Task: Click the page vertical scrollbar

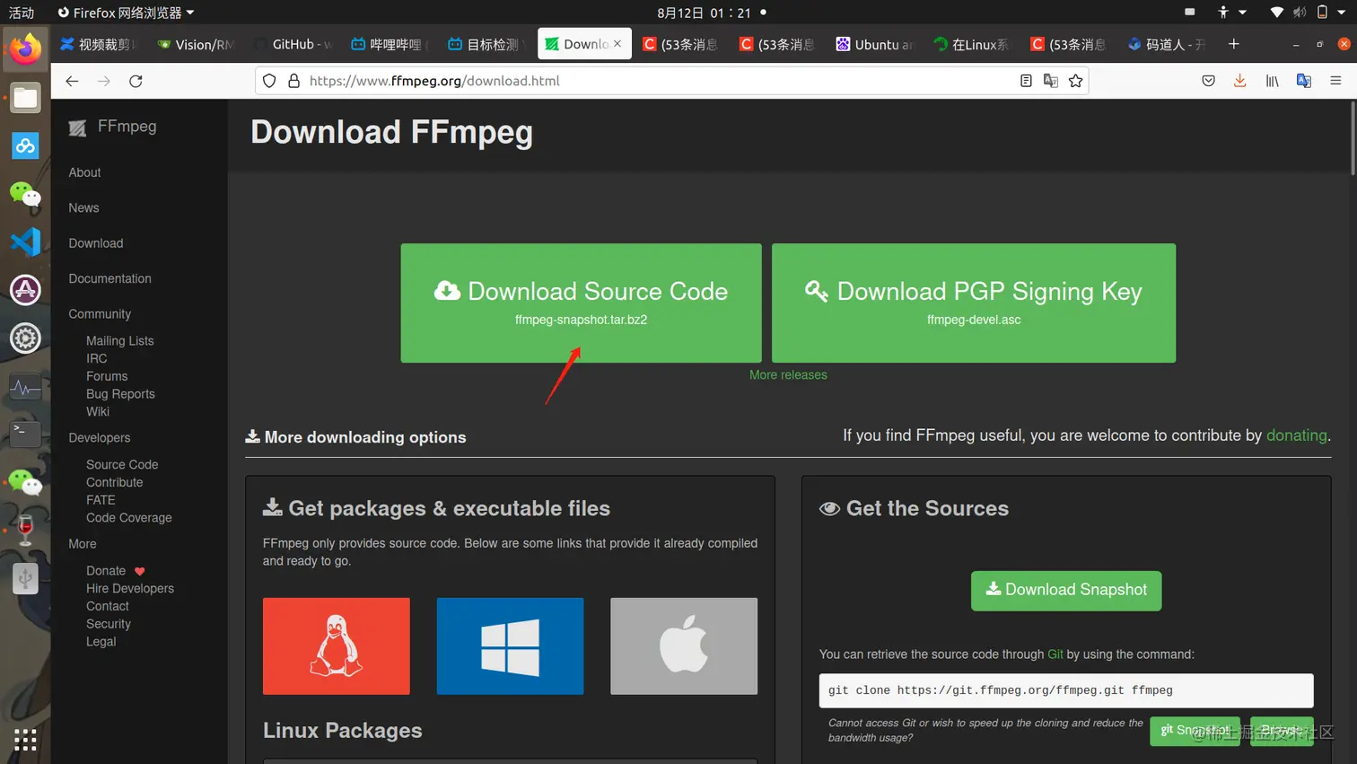Action: click(1352, 138)
